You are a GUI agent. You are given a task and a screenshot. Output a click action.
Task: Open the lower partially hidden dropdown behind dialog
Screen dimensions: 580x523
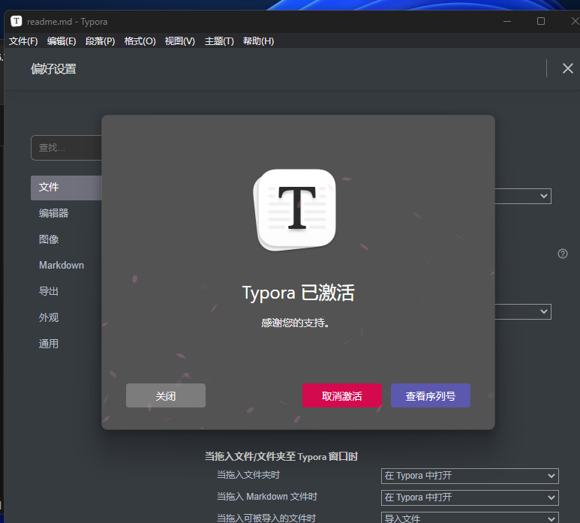(523, 311)
